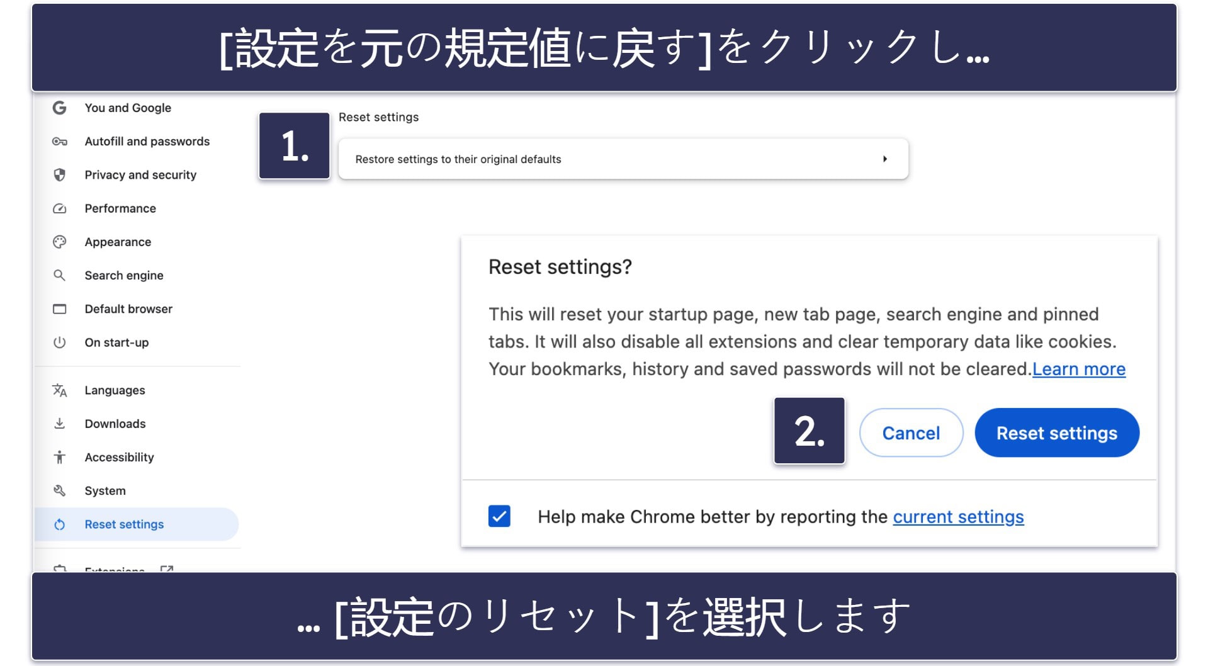Open Accessibility settings section
The image size is (1208, 666).
pos(119,457)
